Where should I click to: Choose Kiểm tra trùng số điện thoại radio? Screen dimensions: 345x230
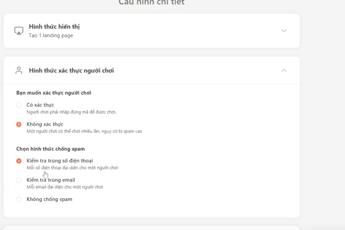click(x=19, y=161)
